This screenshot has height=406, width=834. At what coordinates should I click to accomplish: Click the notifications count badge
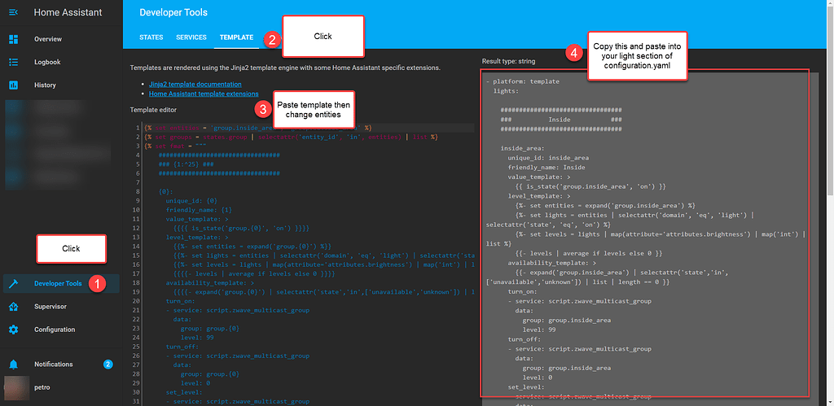click(x=108, y=365)
